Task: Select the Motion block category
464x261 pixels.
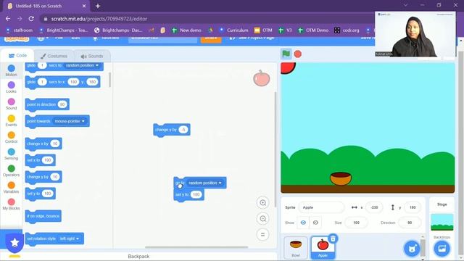Action: point(12,70)
